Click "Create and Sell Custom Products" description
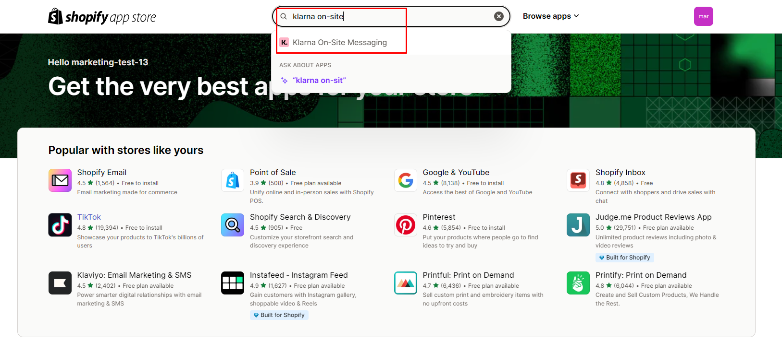The height and width of the screenshot is (353, 782). [x=658, y=299]
